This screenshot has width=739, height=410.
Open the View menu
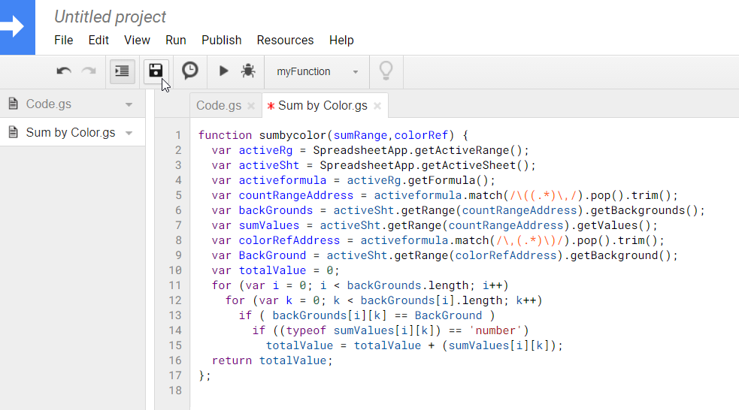point(137,40)
